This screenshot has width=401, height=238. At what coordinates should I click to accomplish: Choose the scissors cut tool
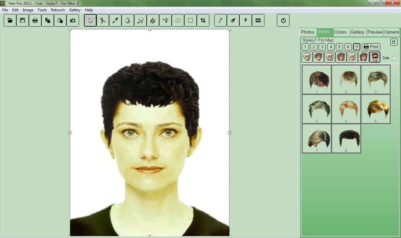pos(103,20)
